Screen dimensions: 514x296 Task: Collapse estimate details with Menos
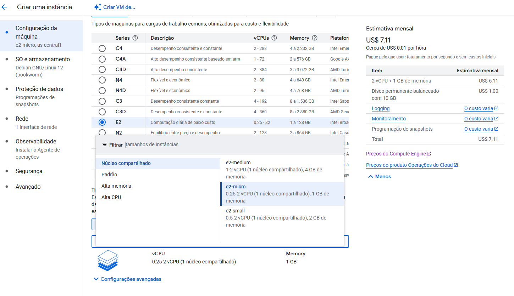coord(379,176)
